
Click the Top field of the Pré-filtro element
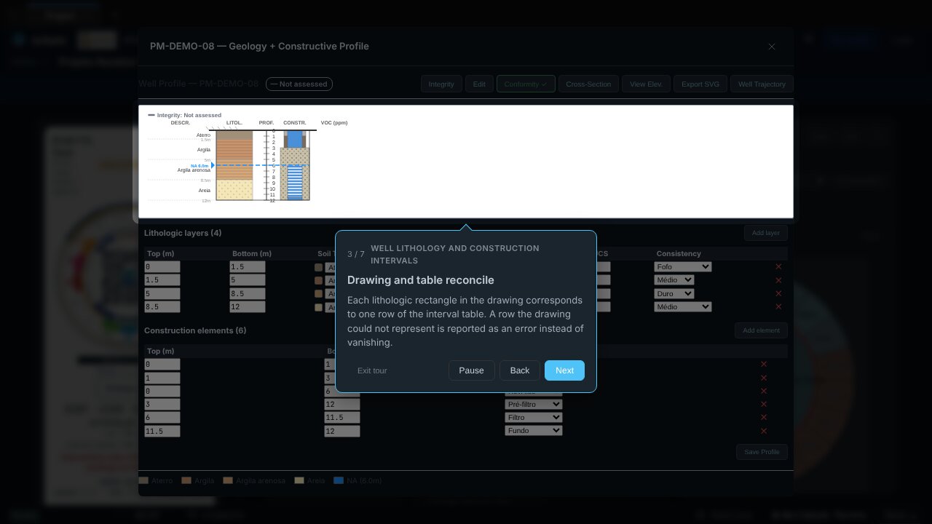[162, 404]
